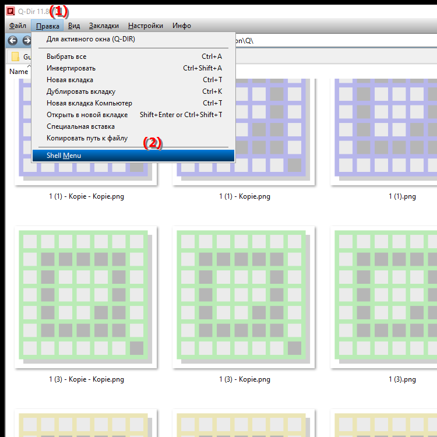Choose Открыть в новой вкладке entry
Screen dimensions: 437x437
click(x=133, y=115)
